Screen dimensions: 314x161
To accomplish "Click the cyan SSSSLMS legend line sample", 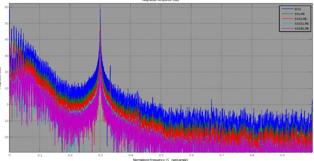I will pyautogui.click(x=287, y=24).
